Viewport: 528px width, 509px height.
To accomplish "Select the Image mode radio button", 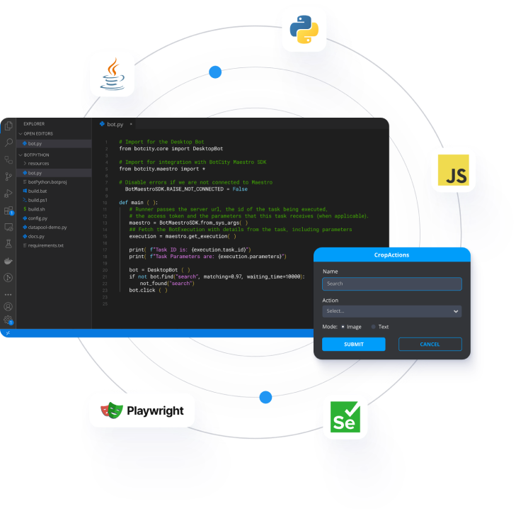I will [x=343, y=327].
